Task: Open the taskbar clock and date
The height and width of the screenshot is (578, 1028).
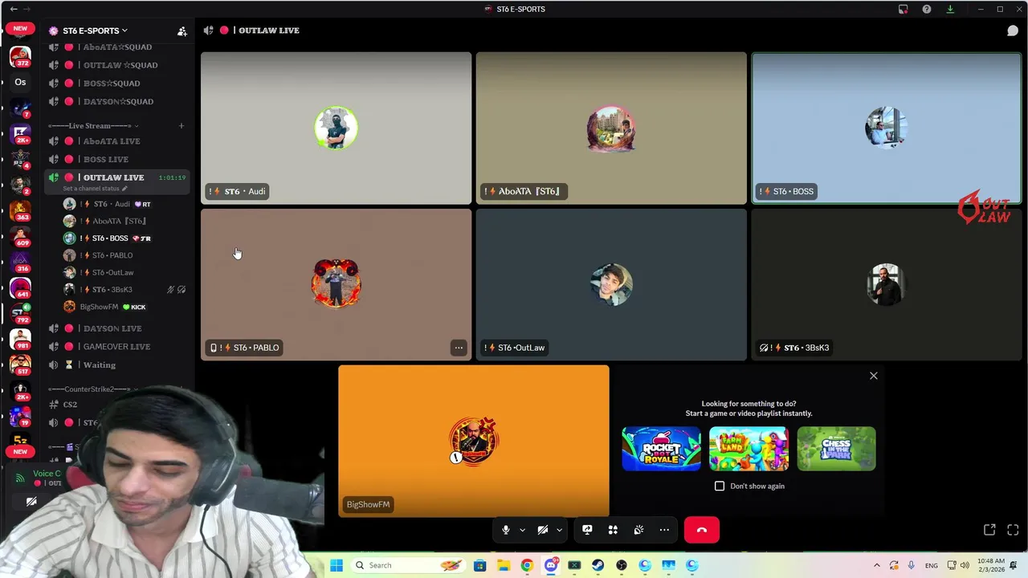Action: point(992,565)
